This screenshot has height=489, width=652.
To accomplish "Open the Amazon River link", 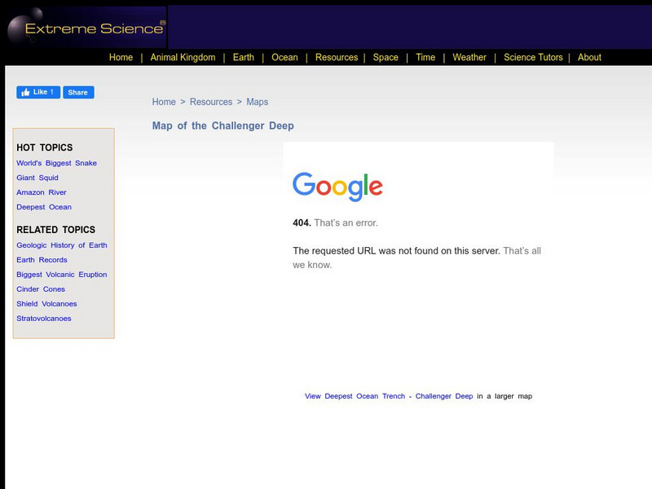I will (x=42, y=192).
